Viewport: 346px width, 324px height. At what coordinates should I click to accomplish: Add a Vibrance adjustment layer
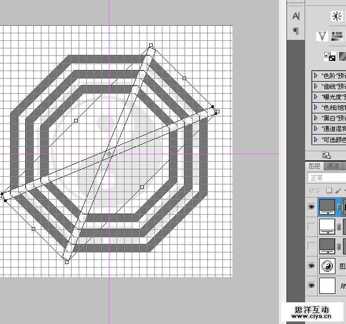pyautogui.click(x=322, y=36)
